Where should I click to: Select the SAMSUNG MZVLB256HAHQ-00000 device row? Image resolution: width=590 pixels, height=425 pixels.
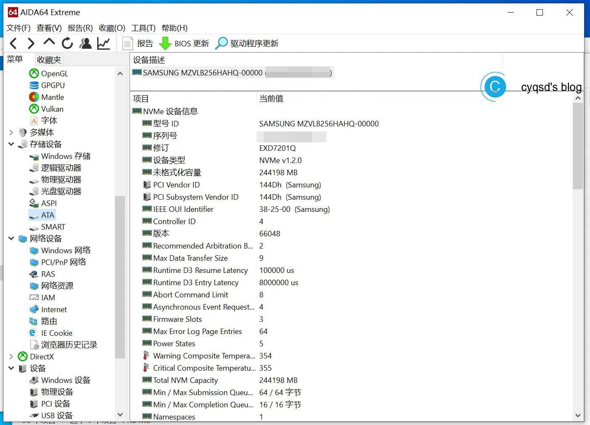233,72
